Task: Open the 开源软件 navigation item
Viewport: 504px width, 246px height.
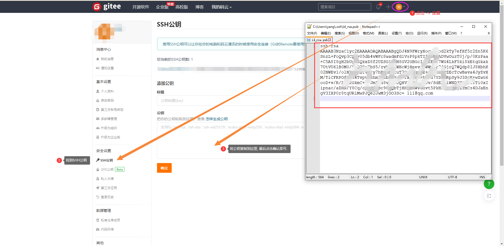Action: 141,7
